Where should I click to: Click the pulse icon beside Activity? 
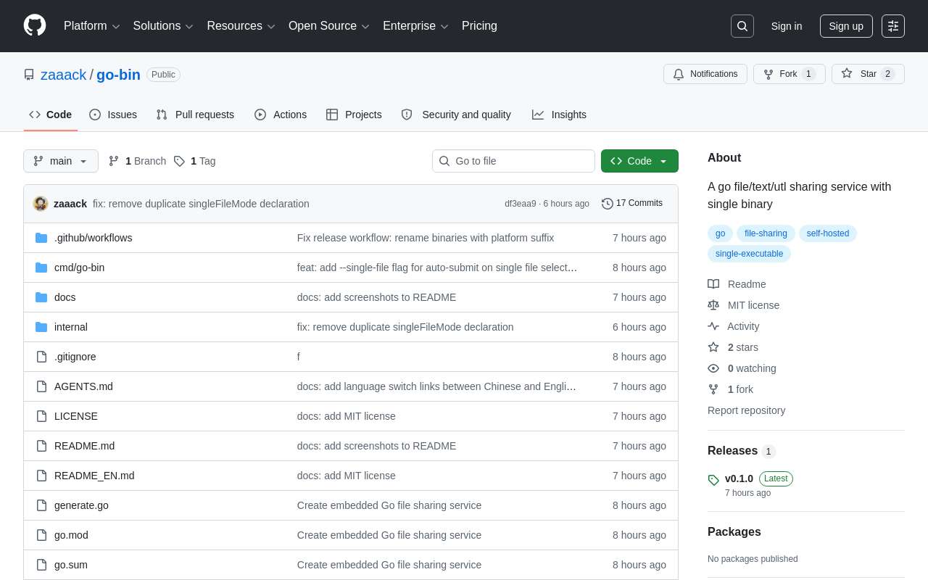[713, 326]
